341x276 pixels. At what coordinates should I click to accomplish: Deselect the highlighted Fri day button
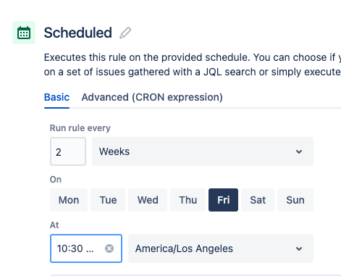223,200
